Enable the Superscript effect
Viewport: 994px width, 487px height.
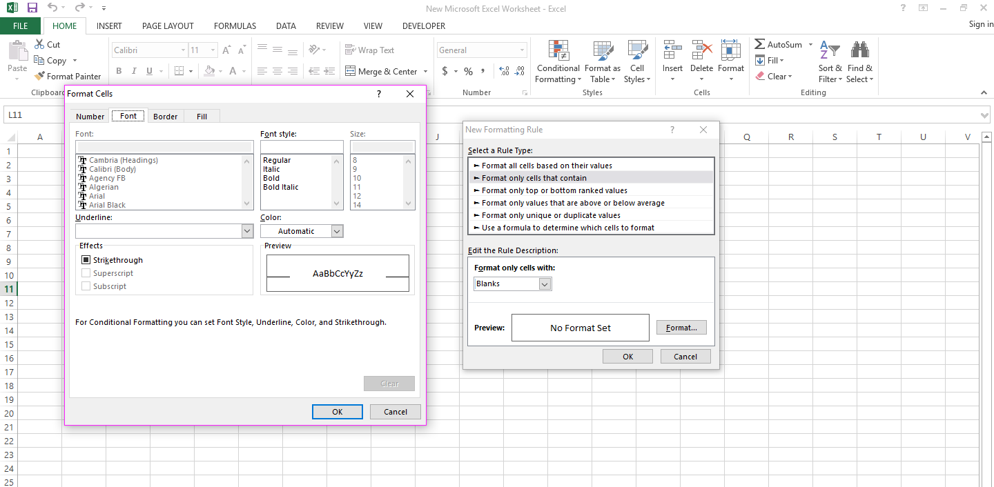[86, 272]
